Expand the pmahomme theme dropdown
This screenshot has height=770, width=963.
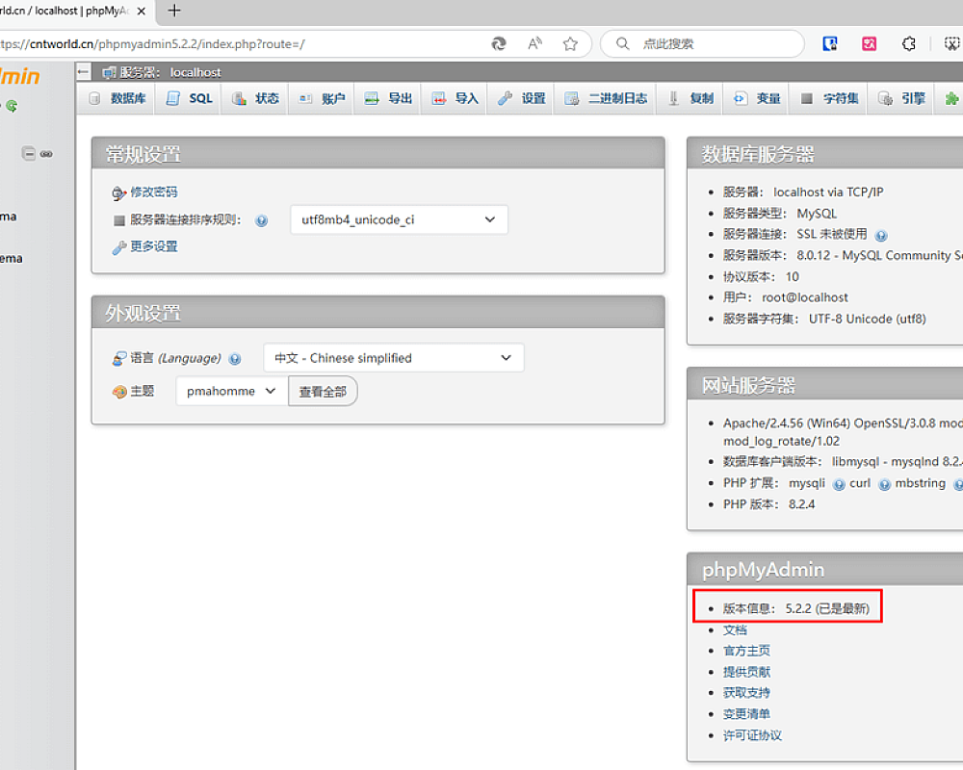click(231, 391)
